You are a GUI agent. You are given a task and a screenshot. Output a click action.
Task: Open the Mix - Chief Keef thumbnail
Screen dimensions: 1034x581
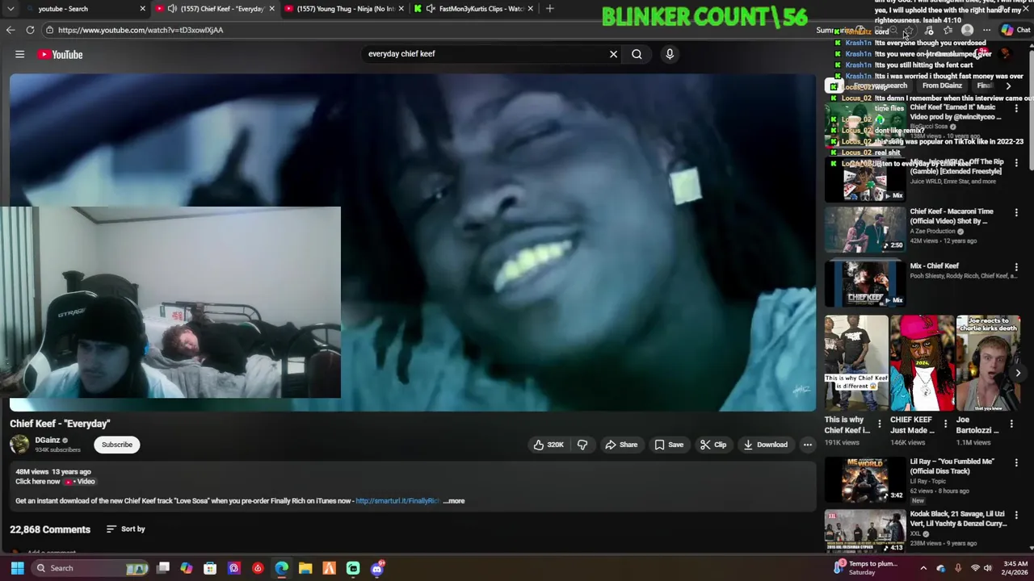point(865,283)
